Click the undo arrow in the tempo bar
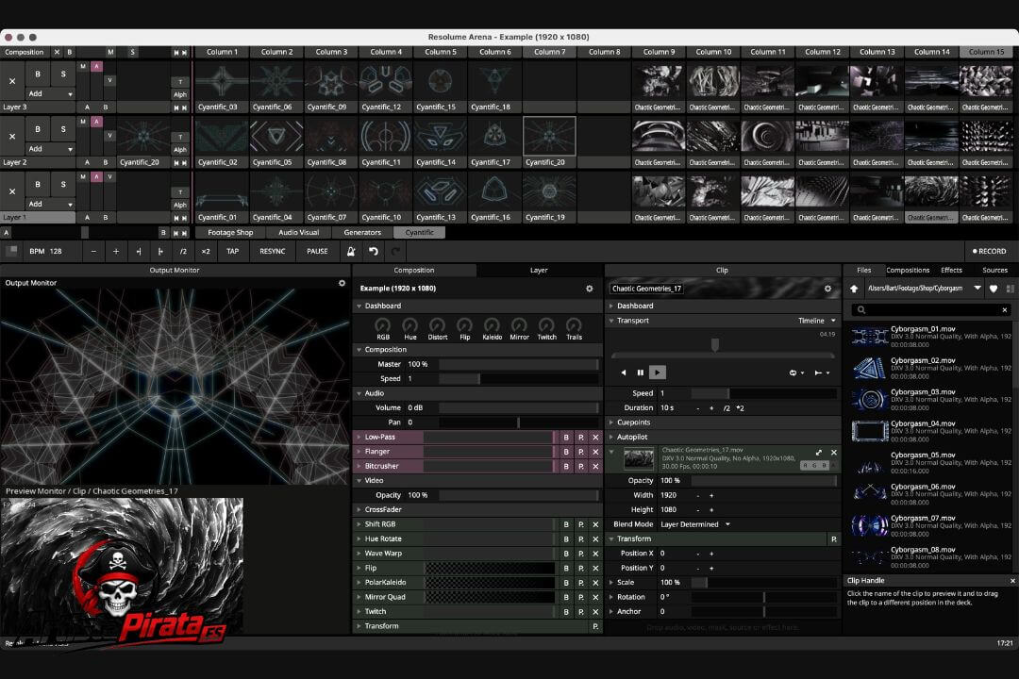Screen dimensions: 1019x679 373,252
